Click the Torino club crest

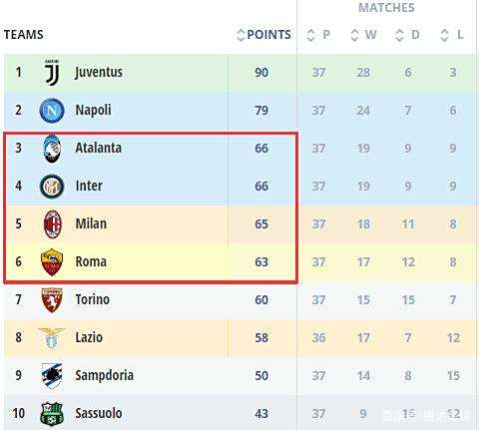52,300
